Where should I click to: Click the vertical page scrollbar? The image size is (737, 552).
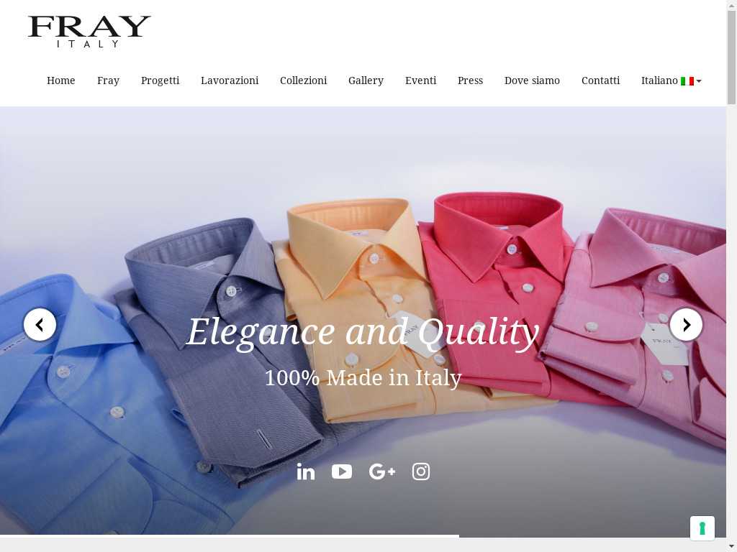click(x=731, y=276)
